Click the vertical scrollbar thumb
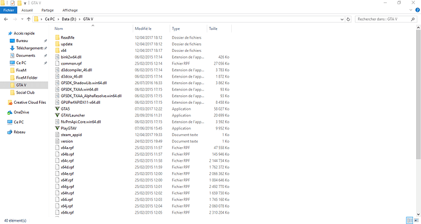The height and width of the screenshot is (224, 421). (419, 94)
